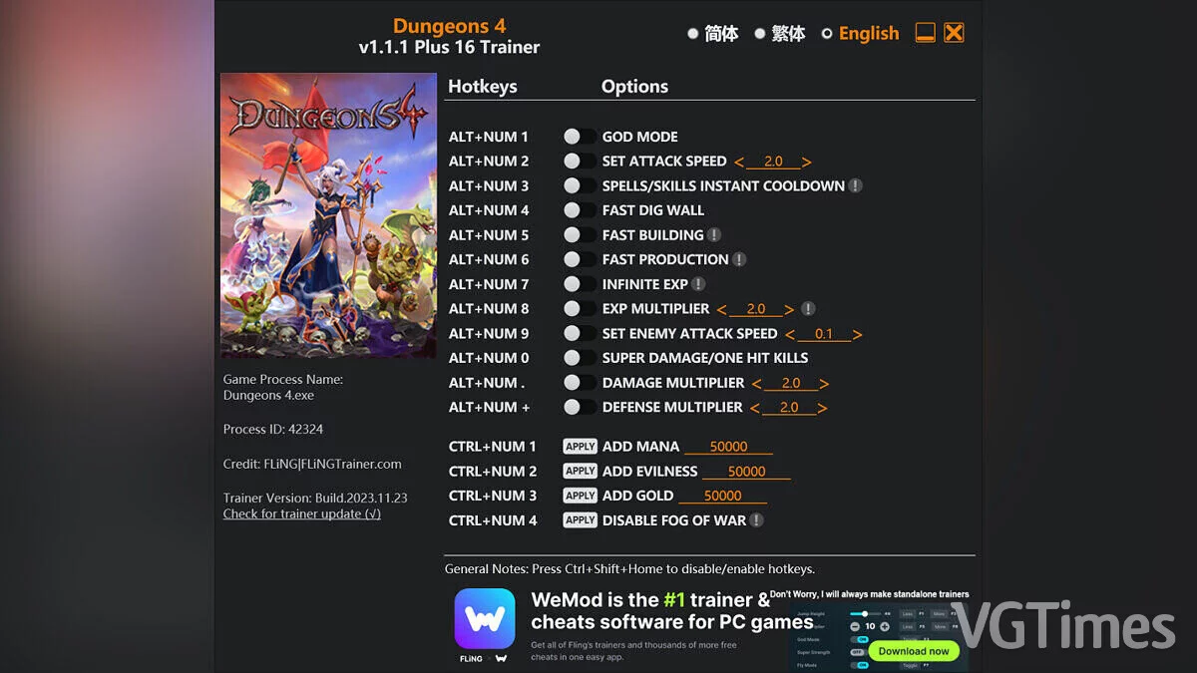Apply the Add Mana cheat
The image size is (1197, 673).
pyautogui.click(x=580, y=447)
